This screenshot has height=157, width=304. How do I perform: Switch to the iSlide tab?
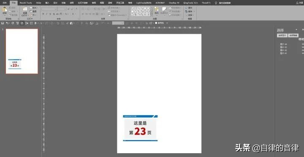[38, 3]
